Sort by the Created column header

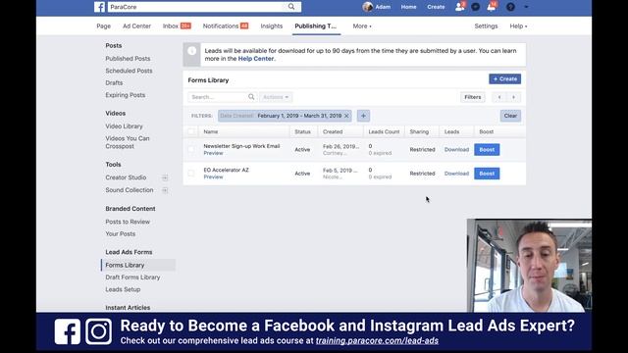tap(333, 131)
